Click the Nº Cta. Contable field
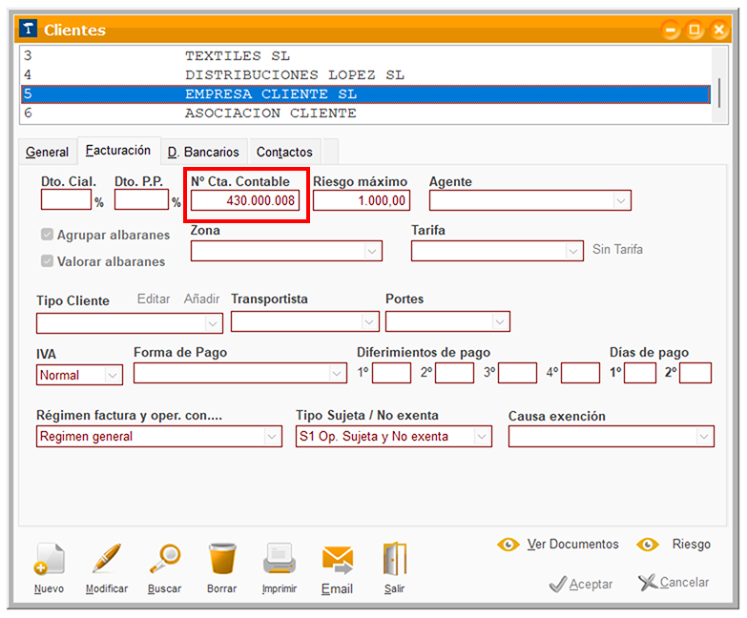Viewport: 747px width, 618px height. point(245,200)
